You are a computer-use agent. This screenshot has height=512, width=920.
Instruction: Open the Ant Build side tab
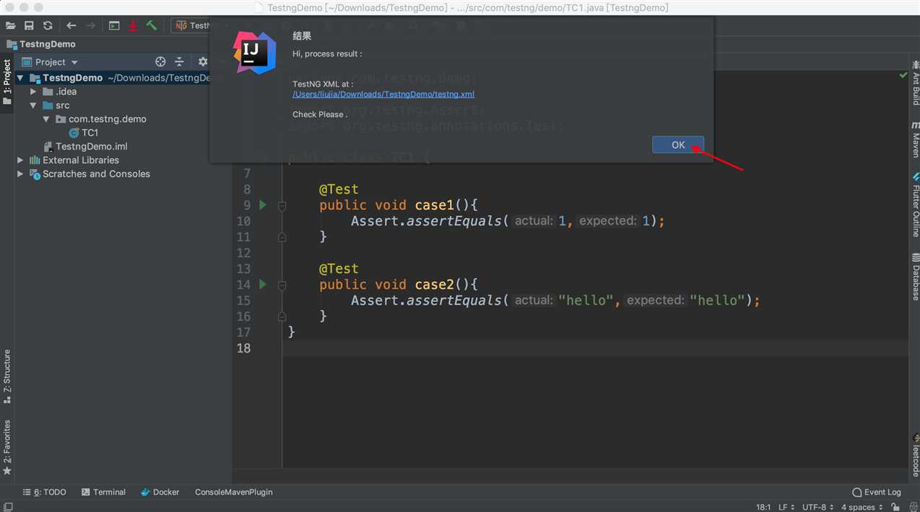915,83
